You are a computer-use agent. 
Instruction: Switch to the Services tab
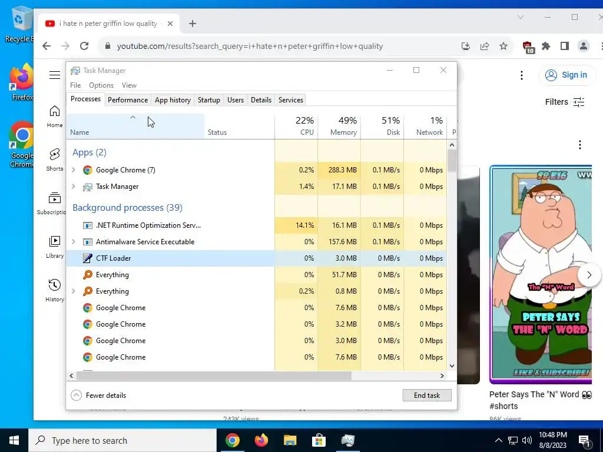(291, 100)
